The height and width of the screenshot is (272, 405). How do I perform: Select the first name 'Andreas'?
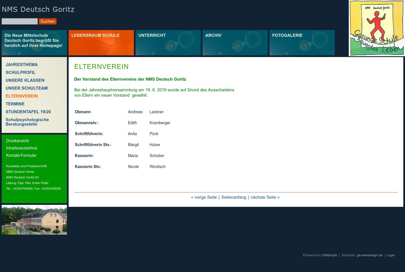click(x=135, y=112)
